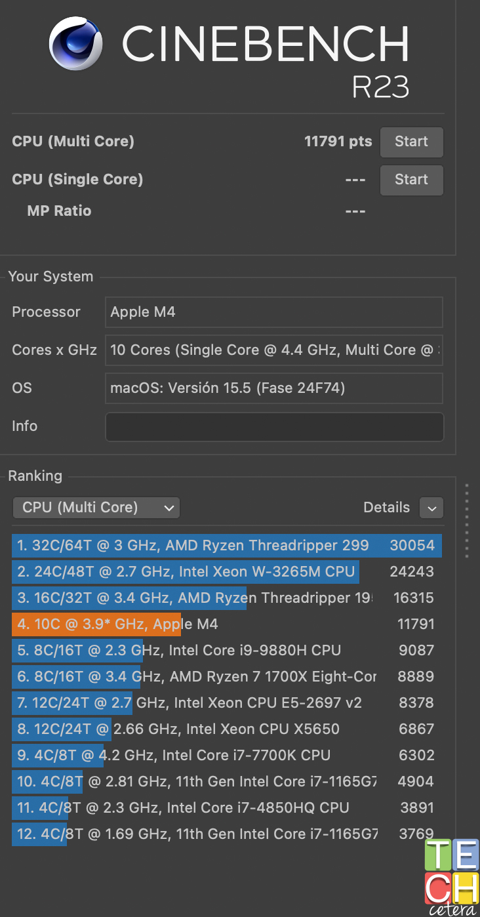This screenshot has height=917, width=480.
Task: Select ranking row 12 i7-1165G7 at 1.69 GHz
Action: (227, 834)
